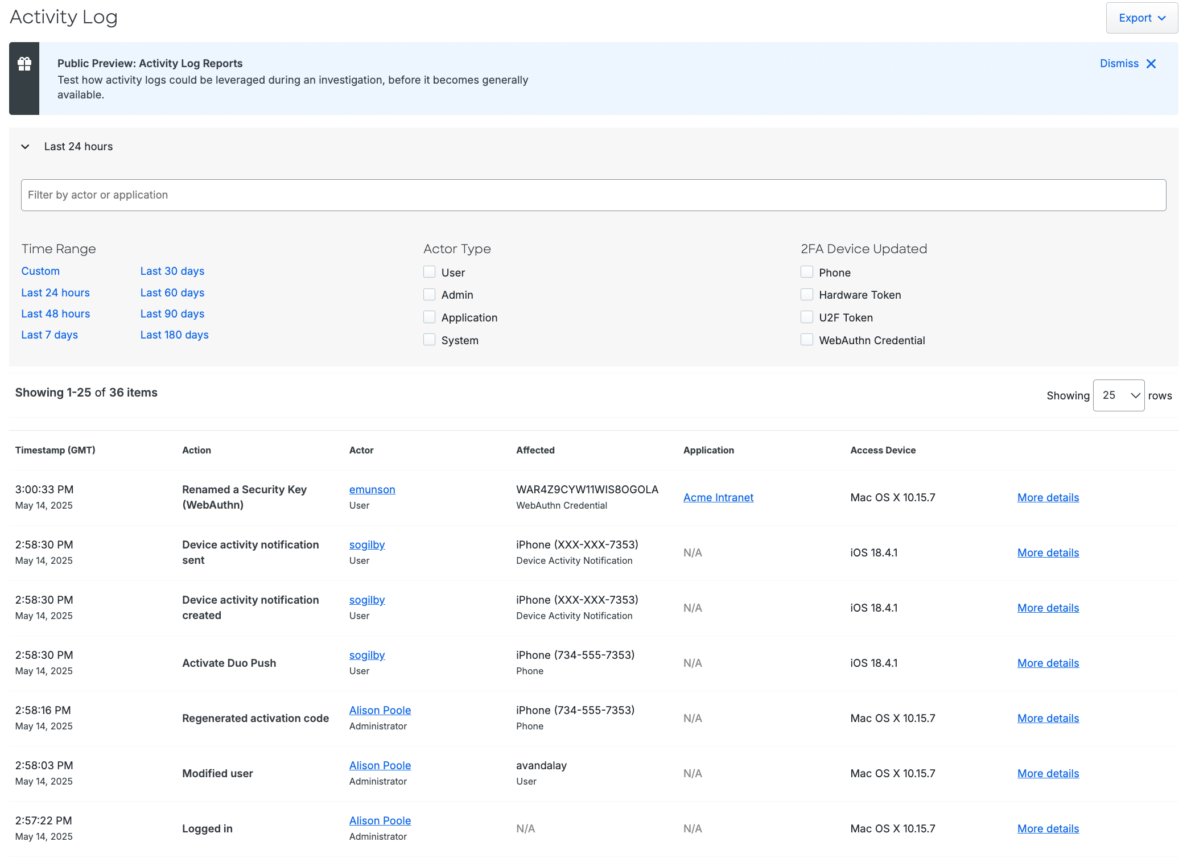Viewport: 1187px width, 858px height.
Task: Click the filter by actor or application field
Action: click(x=593, y=195)
